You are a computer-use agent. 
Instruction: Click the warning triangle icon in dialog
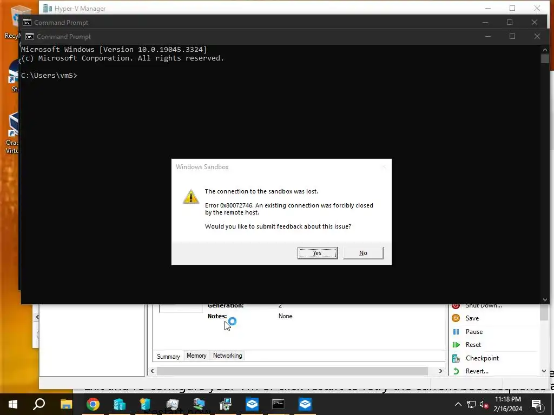point(191,197)
